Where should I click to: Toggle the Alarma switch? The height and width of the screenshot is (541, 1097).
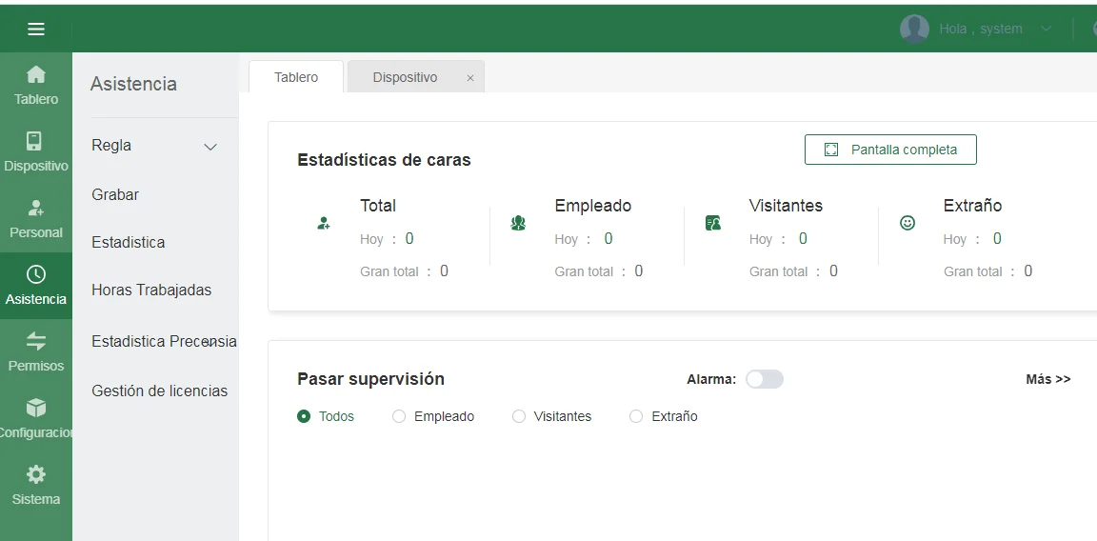(764, 379)
